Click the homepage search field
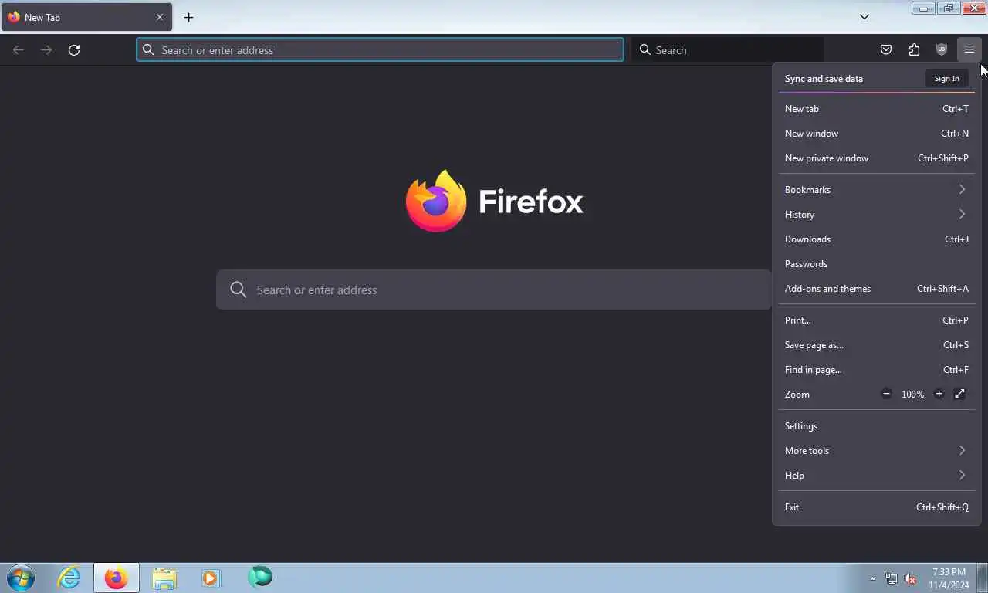This screenshot has height=593, width=988. coord(494,290)
